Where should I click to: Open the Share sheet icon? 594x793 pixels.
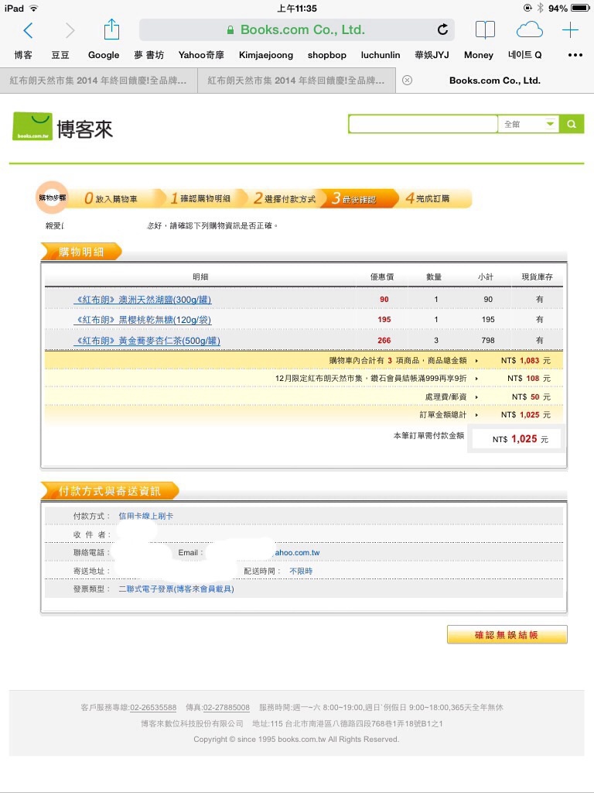(111, 29)
